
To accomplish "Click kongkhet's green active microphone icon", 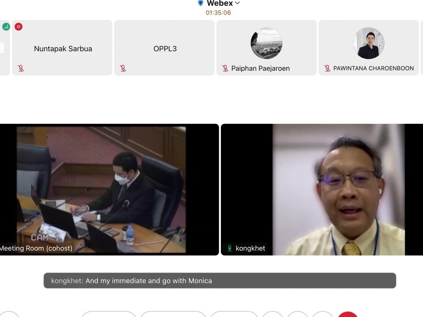I will click(x=230, y=248).
